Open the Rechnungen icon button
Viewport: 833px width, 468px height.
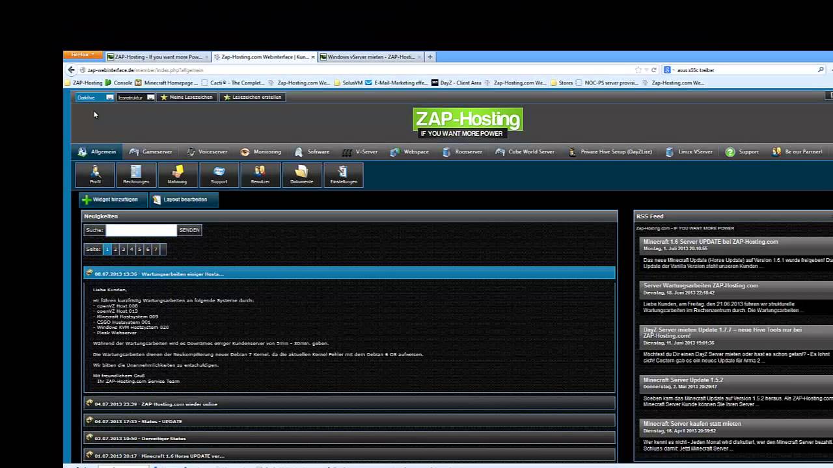tap(136, 175)
